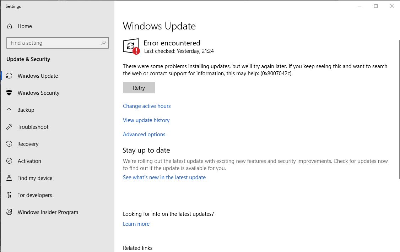The image size is (400, 252).
Task: Open Find my device settings
Action: click(x=35, y=178)
